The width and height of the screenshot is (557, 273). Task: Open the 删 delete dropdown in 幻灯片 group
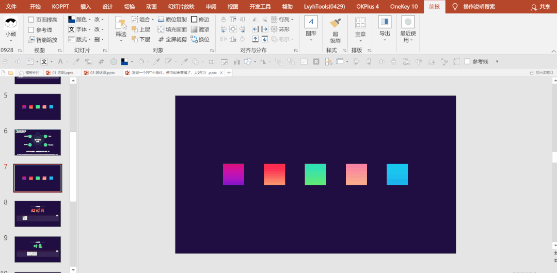99,39
